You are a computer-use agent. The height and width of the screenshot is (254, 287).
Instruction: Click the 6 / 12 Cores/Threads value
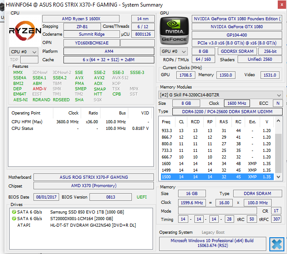pyautogui.click(x=143, y=27)
